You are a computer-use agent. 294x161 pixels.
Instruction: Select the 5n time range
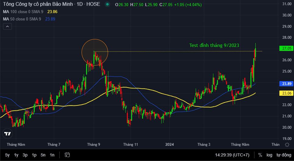pos(43,155)
